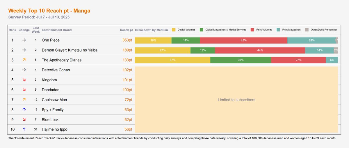This screenshot has width=349, height=148.
Task: Click the Print Magazines legend label
Action: coord(291,30)
